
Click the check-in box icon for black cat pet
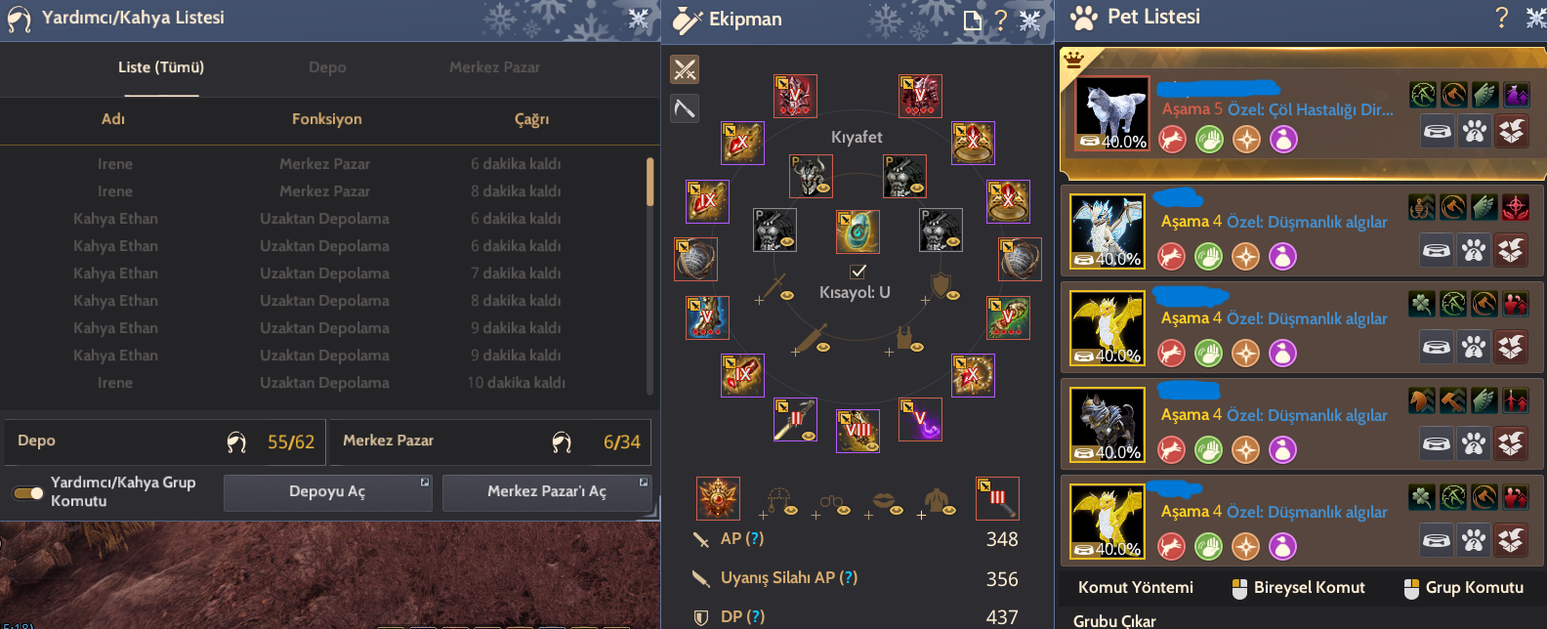click(1511, 444)
